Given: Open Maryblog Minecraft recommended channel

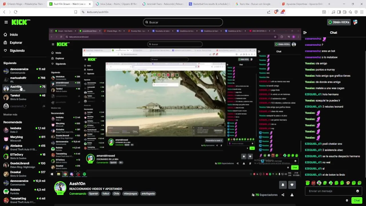Looking at the screenshot, I should pyautogui.click(x=24, y=139).
